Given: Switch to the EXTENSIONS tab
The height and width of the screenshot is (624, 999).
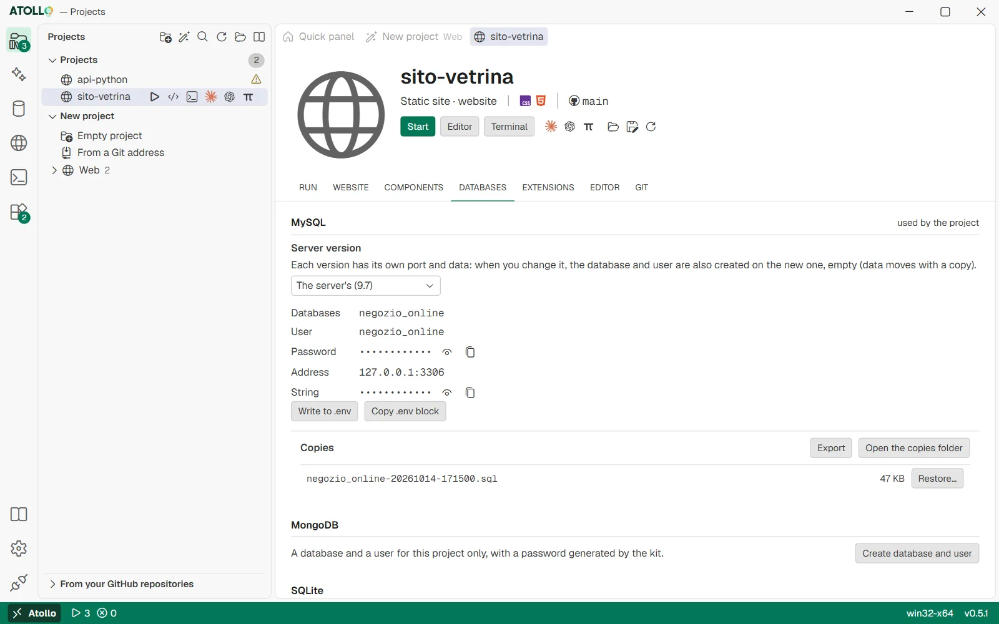Looking at the screenshot, I should click(548, 187).
